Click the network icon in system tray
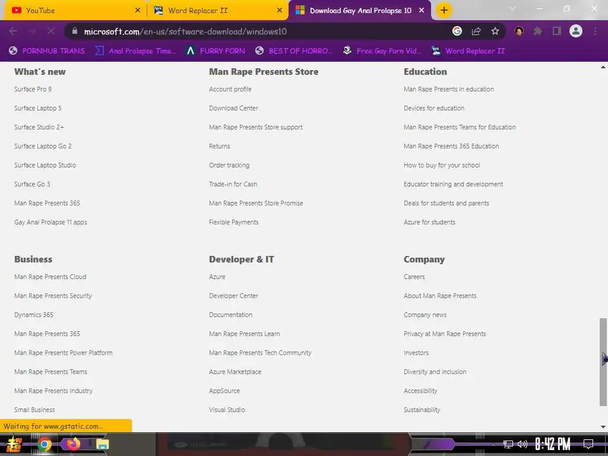The width and height of the screenshot is (608, 456). pos(508,444)
